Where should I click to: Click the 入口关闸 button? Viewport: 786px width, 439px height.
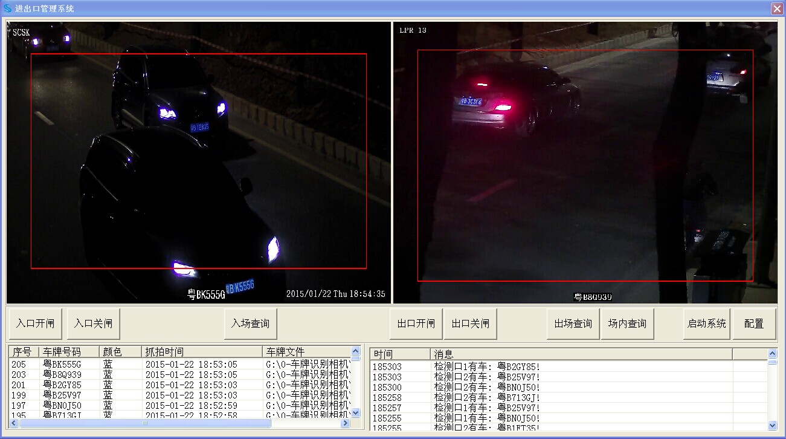94,324
